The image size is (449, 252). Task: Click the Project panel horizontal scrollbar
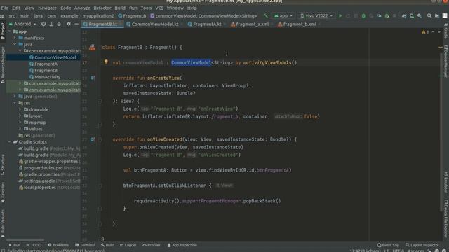click(x=25, y=239)
